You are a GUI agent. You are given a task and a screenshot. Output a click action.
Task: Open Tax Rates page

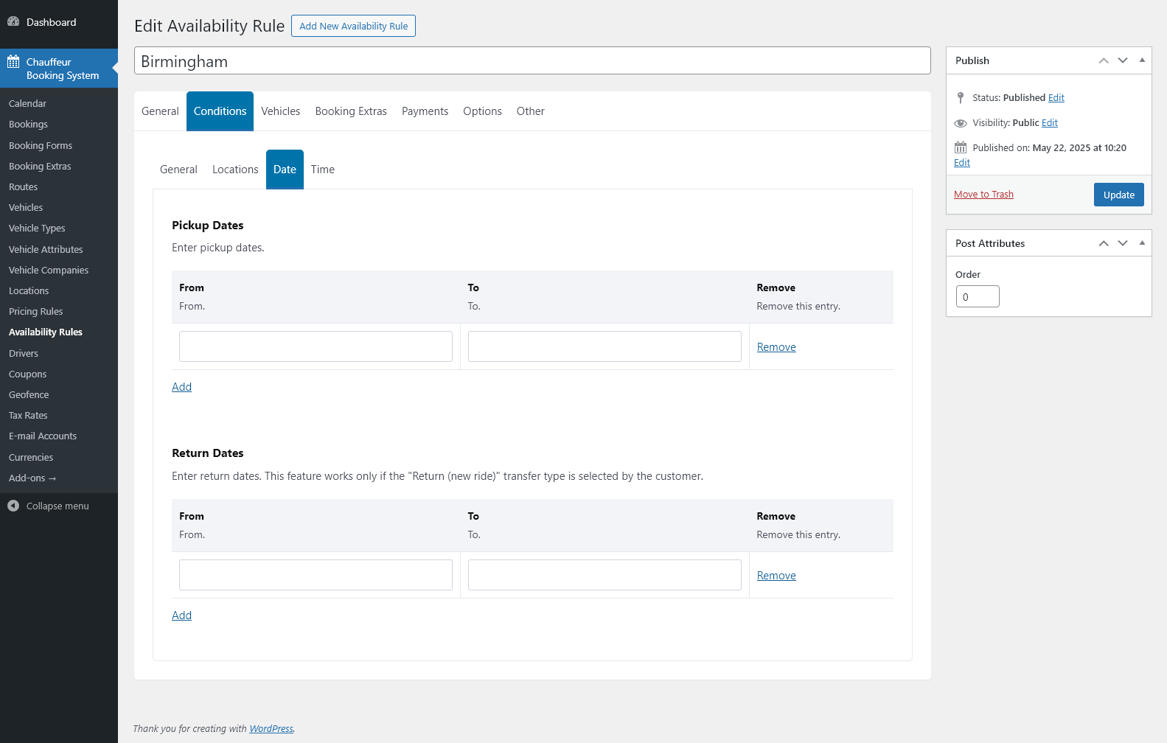click(28, 416)
